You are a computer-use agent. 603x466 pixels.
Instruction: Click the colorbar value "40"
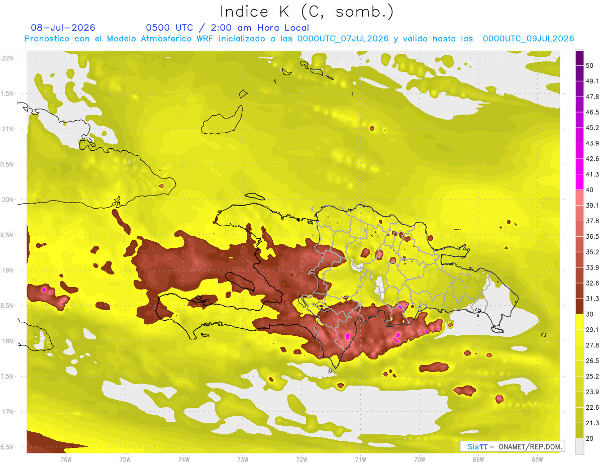coord(590,190)
